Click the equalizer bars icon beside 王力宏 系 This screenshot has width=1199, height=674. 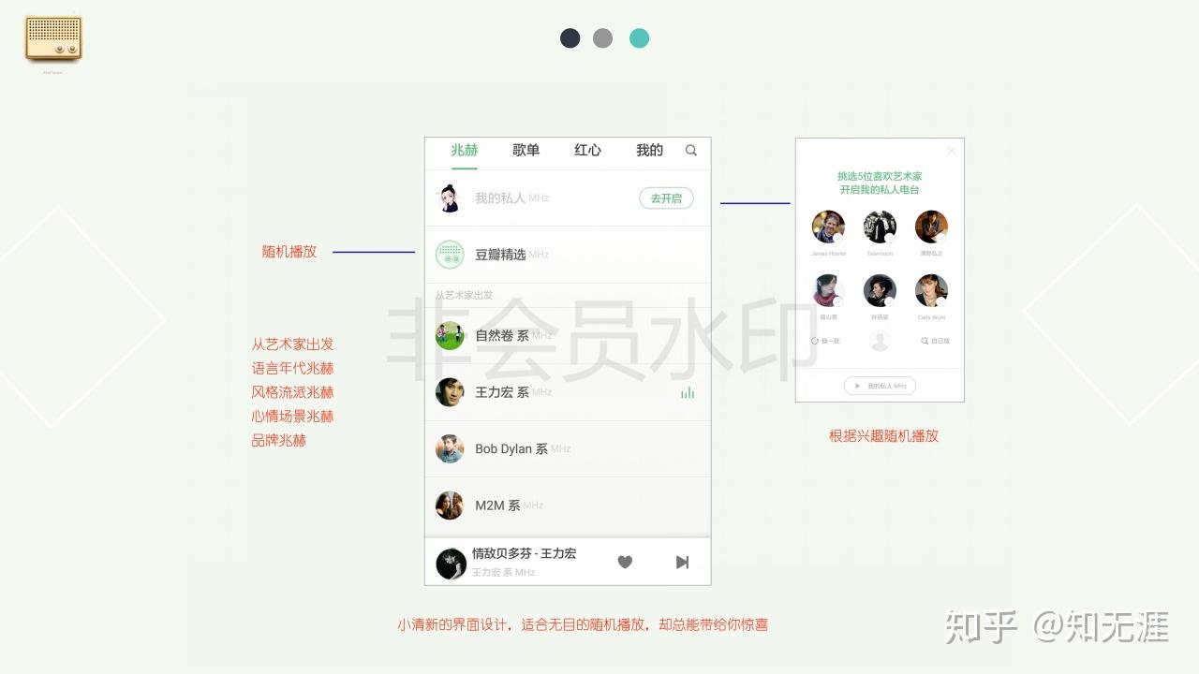click(688, 392)
